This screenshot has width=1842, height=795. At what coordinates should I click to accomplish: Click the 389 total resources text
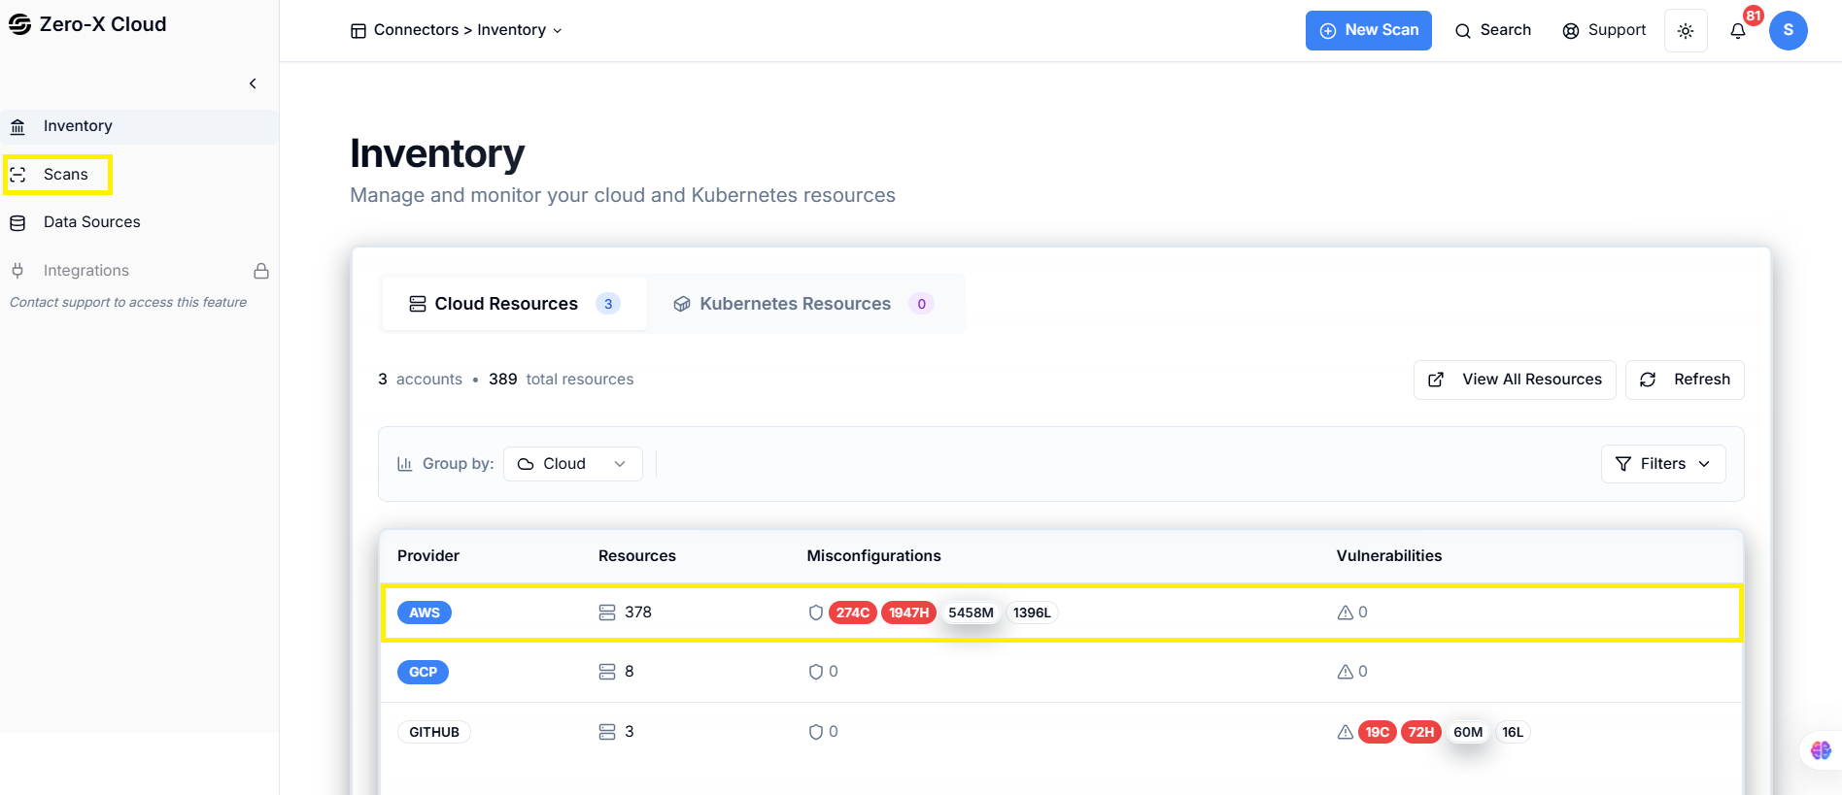point(561,380)
